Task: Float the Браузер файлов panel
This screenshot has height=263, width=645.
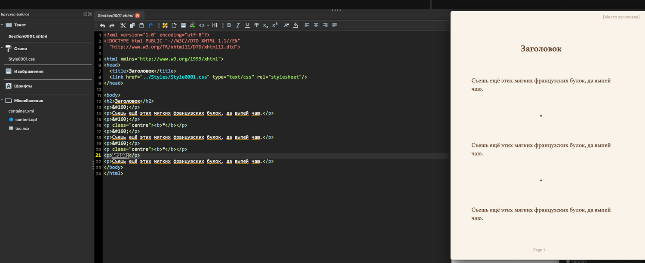Action: pos(85,14)
